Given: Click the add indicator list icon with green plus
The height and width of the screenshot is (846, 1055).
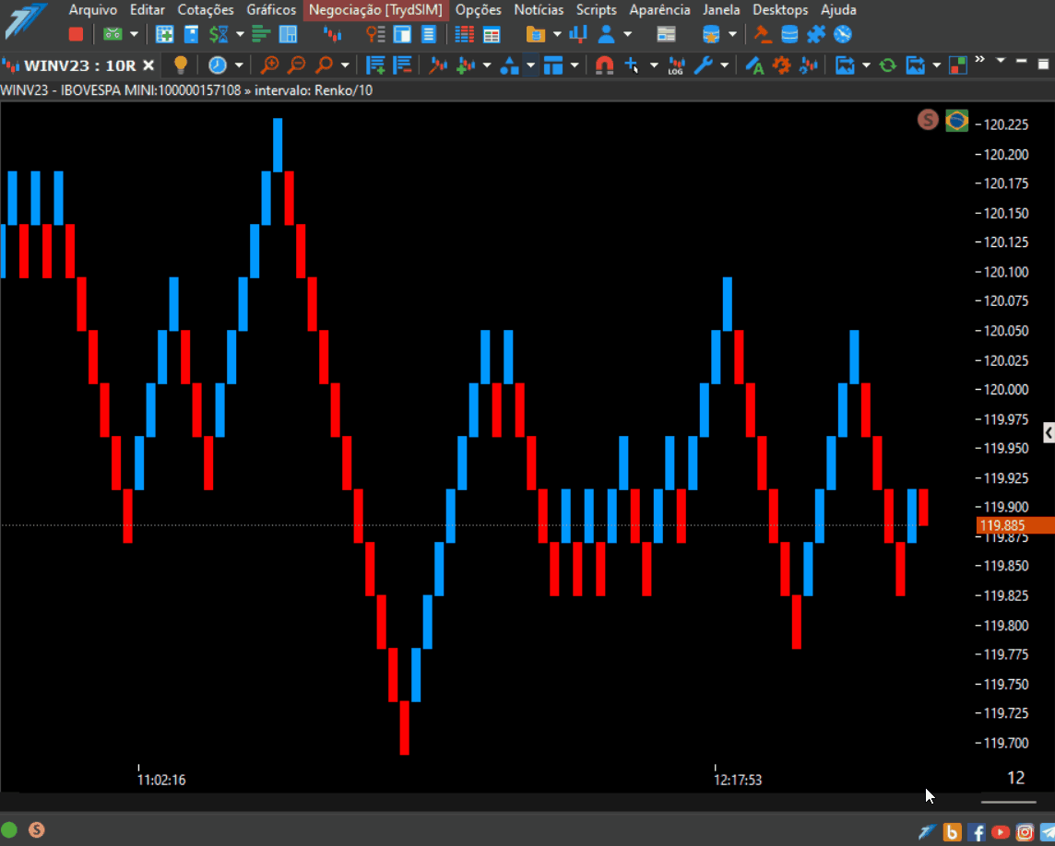Looking at the screenshot, I should tap(375, 65).
